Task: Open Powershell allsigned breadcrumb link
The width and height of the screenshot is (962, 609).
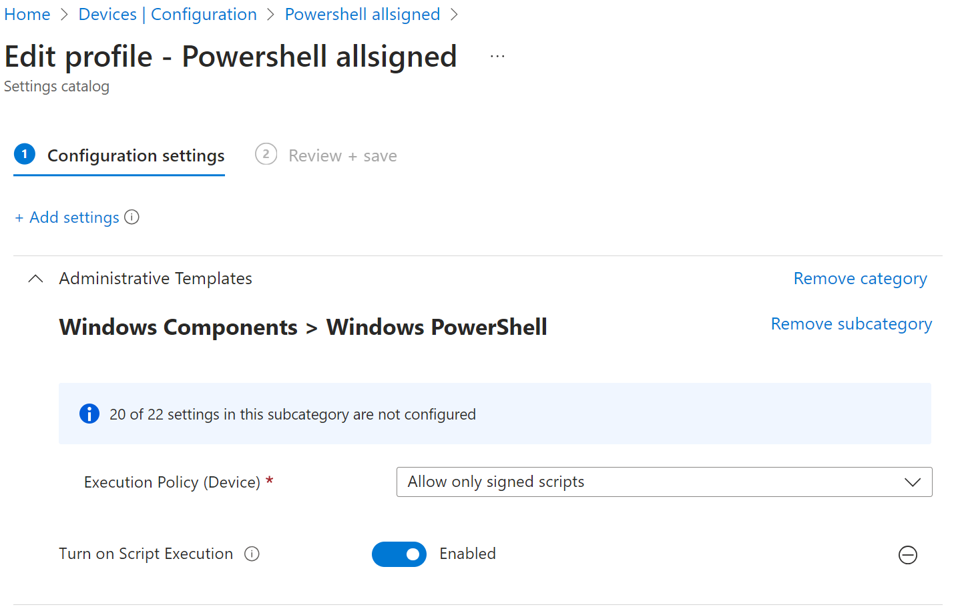Action: (363, 15)
